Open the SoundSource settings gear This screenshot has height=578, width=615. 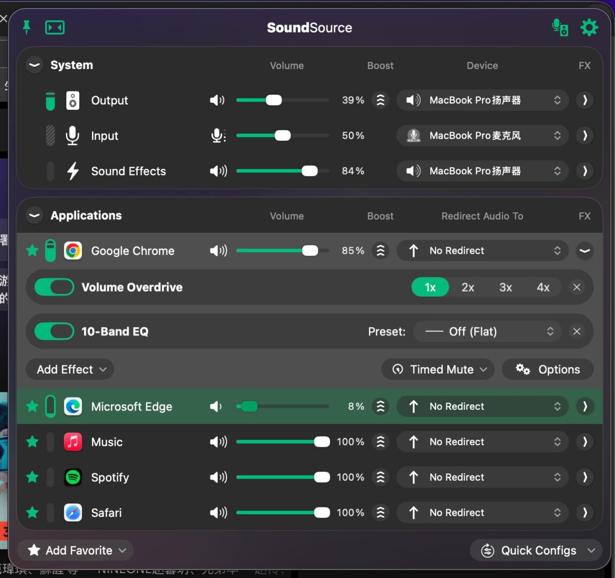[x=589, y=27]
